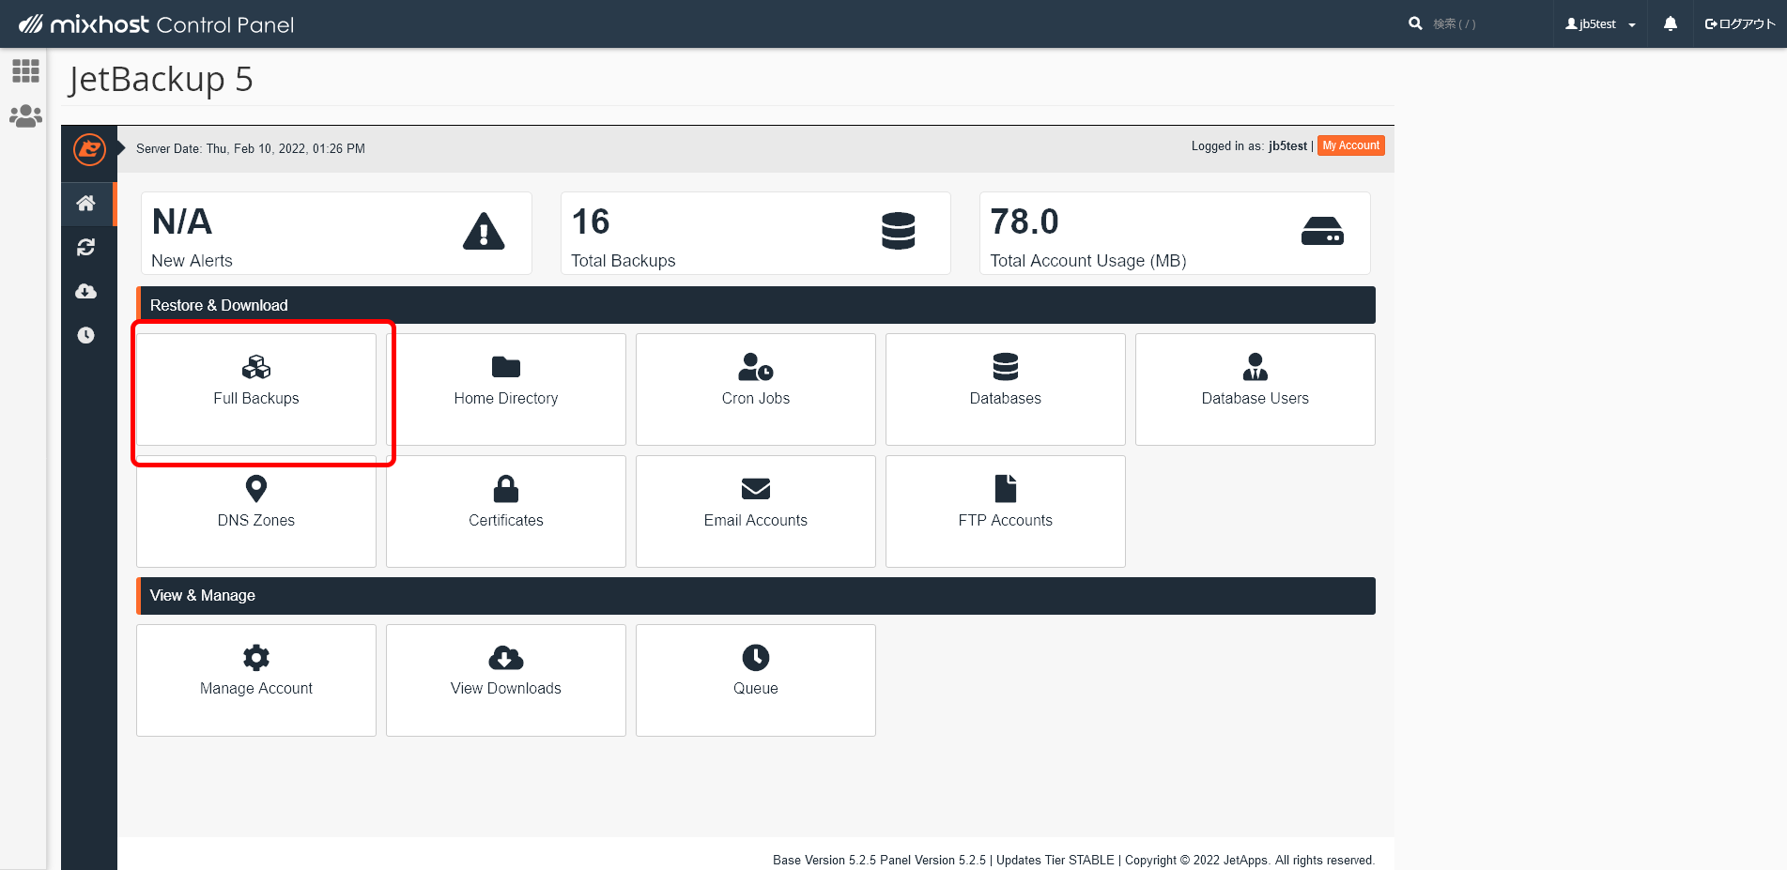This screenshot has width=1787, height=870.
Task: Open the View Downloads tile
Action: pos(506,680)
